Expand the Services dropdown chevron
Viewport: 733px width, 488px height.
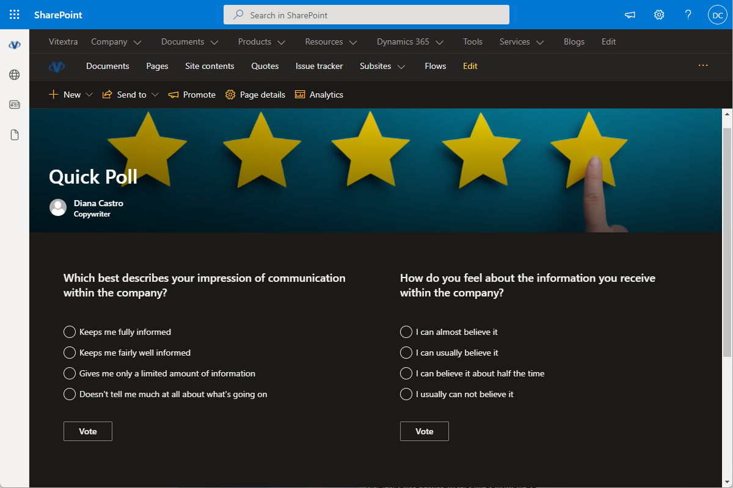(540, 42)
